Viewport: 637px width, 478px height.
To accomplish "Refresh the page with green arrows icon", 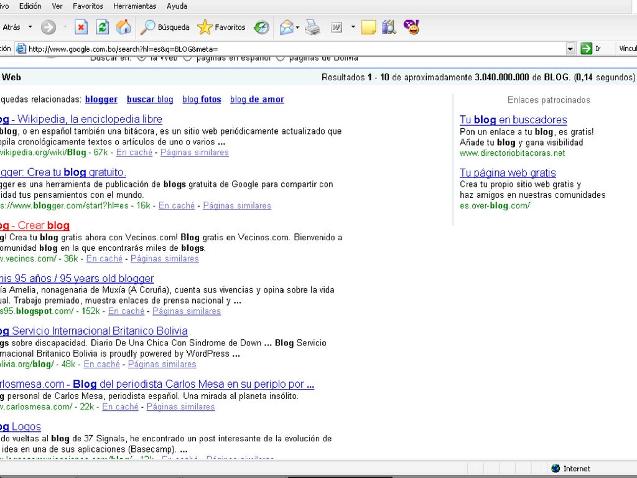I will (103, 27).
